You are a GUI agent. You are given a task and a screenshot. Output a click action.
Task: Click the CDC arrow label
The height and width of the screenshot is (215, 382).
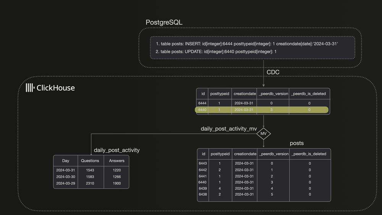pyautogui.click(x=273, y=72)
